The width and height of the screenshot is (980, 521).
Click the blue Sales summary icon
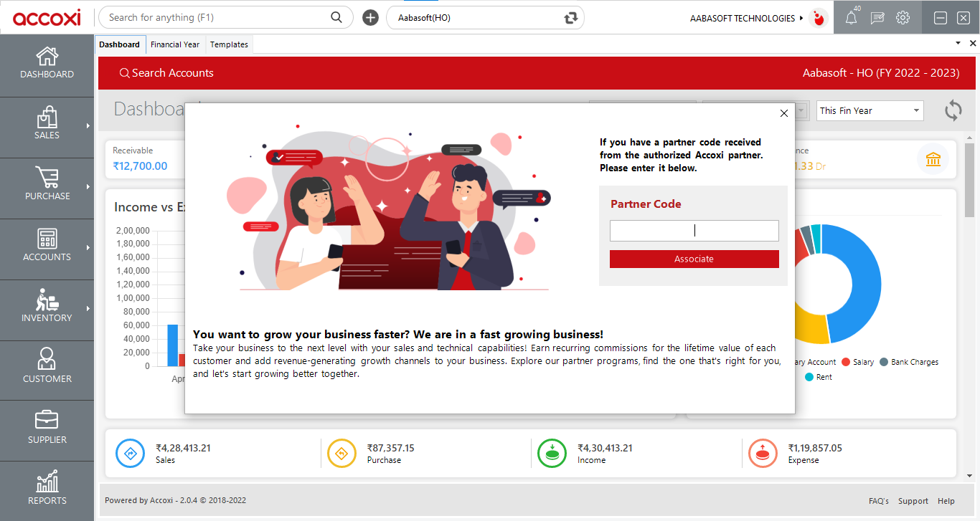[131, 453]
